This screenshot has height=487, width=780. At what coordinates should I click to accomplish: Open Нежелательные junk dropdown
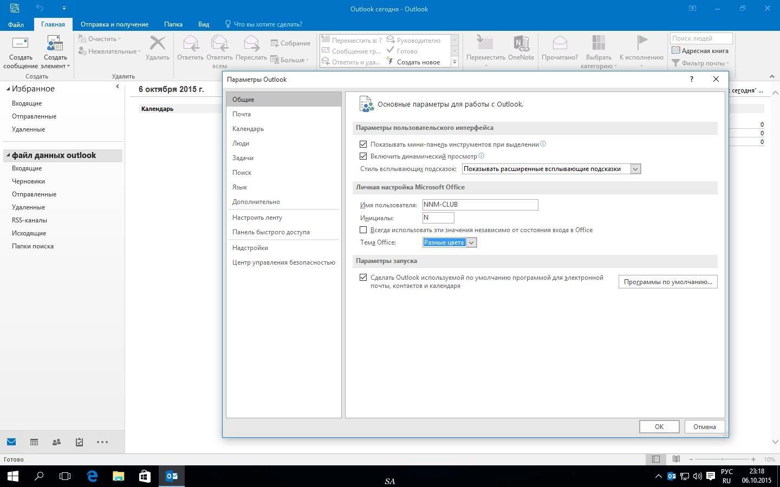pos(109,51)
